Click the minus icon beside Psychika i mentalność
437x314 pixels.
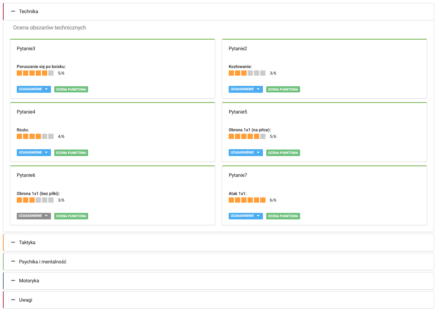pos(13,262)
